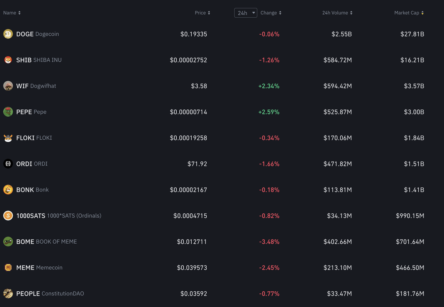Click BOME change -3.48%
444x307 pixels.
point(269,242)
